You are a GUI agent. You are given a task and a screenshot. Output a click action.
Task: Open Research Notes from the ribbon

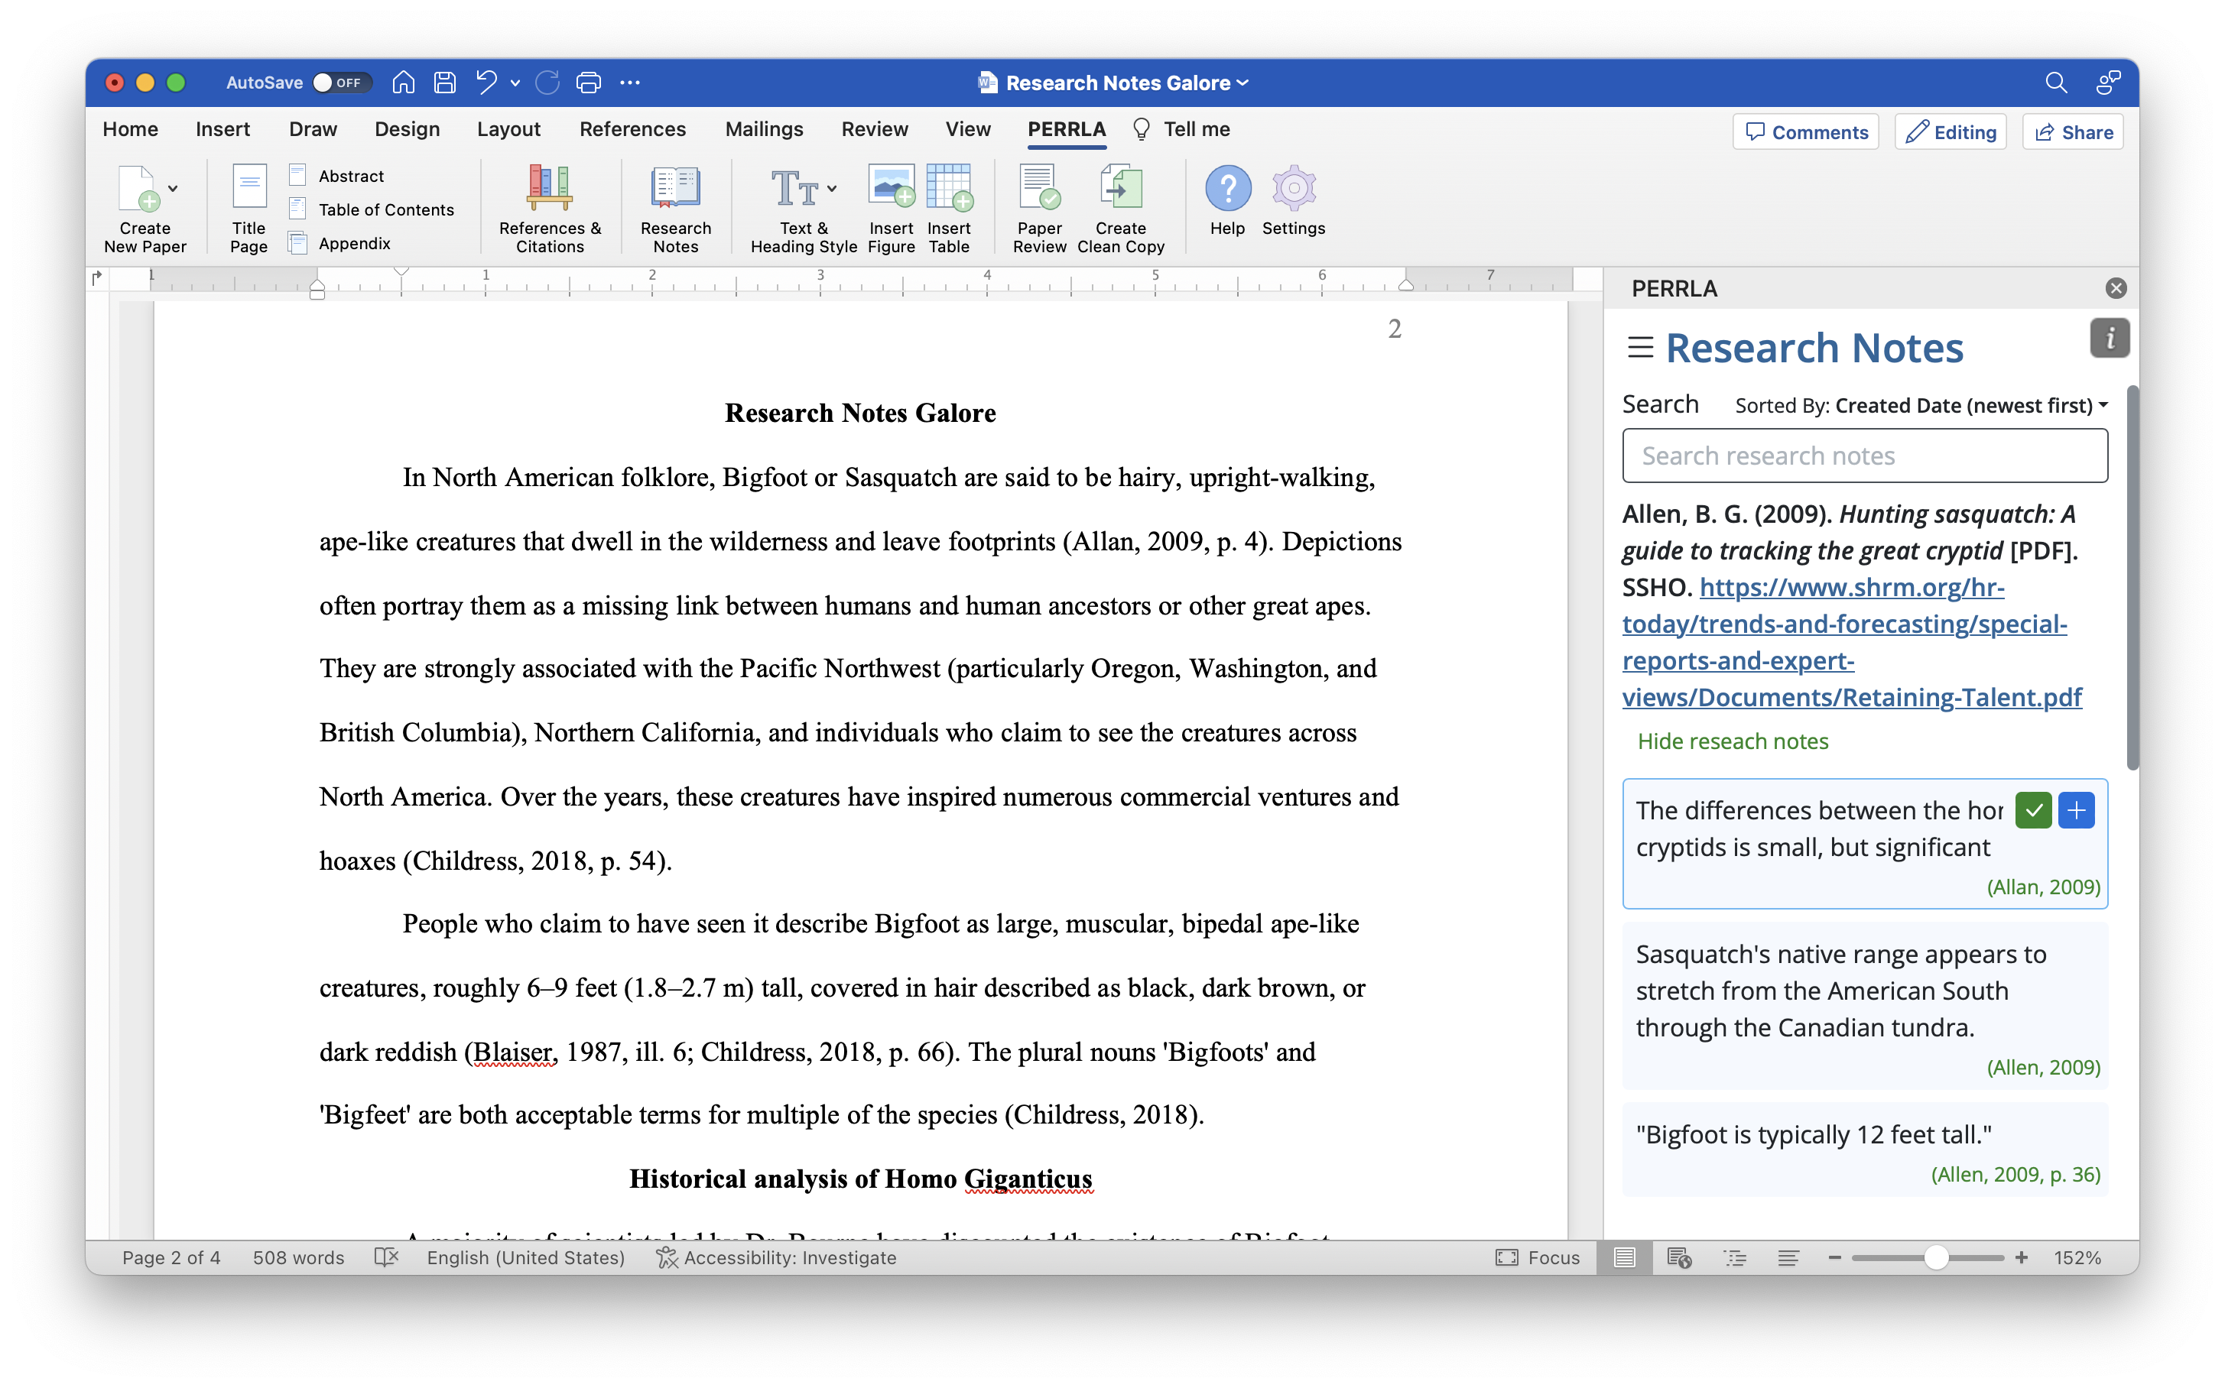[675, 188]
